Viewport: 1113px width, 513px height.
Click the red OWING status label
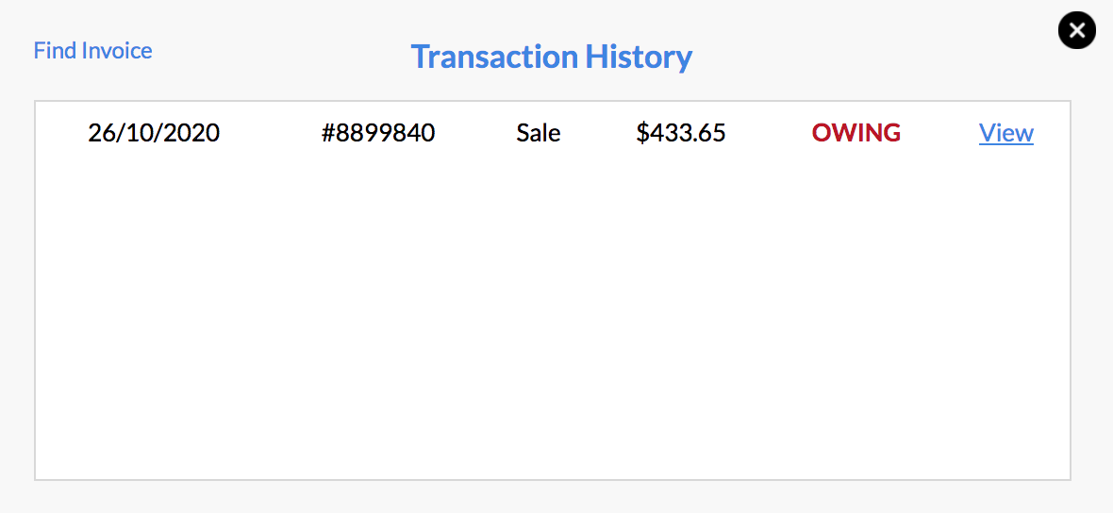856,133
